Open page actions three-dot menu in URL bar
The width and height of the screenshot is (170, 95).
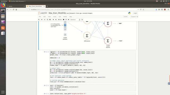pyautogui.click(x=138, y=9)
